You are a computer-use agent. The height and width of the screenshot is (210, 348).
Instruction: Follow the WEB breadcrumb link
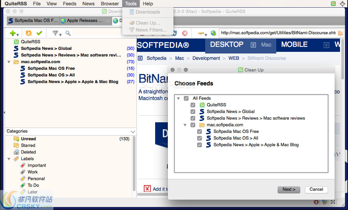coord(234,58)
